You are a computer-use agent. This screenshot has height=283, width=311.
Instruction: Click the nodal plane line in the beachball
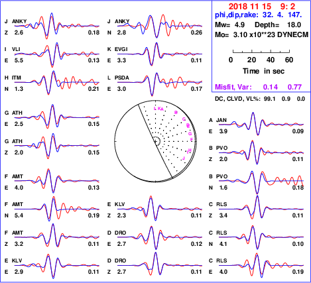[155, 141]
